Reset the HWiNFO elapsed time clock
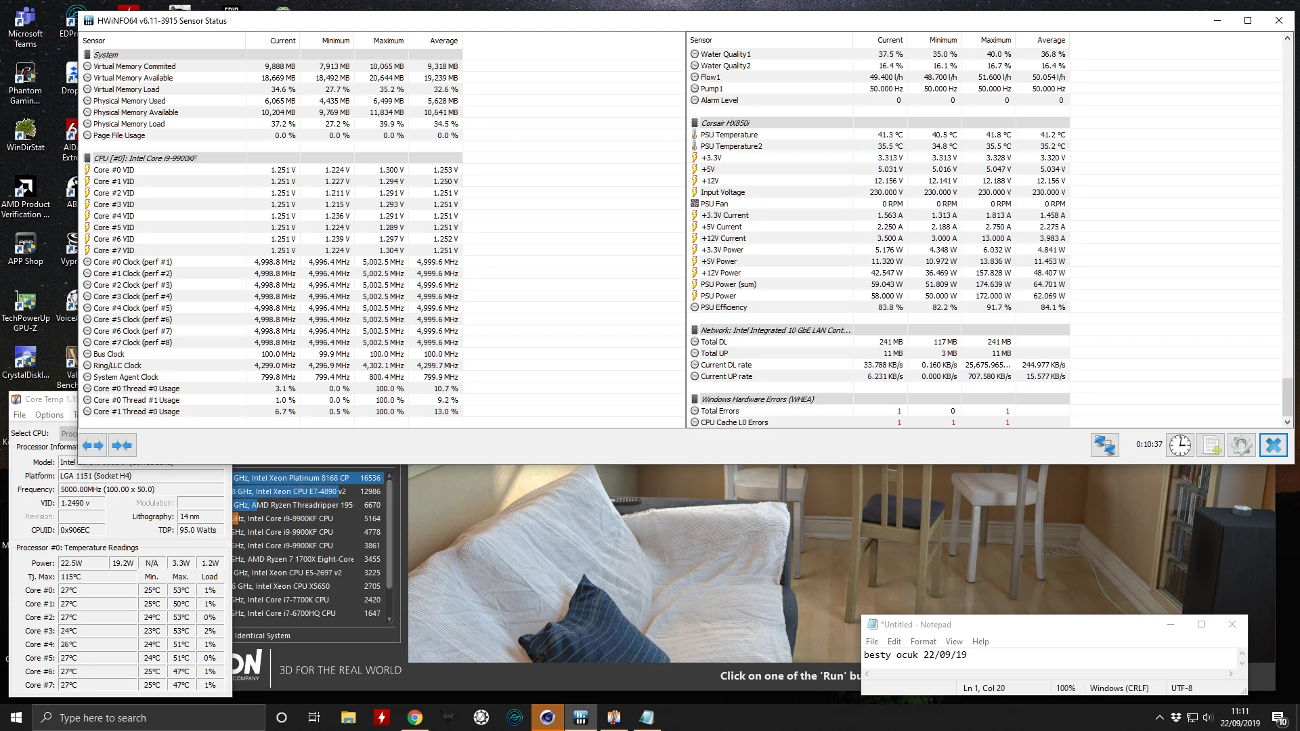Viewport: 1300px width, 731px height. coord(1180,445)
